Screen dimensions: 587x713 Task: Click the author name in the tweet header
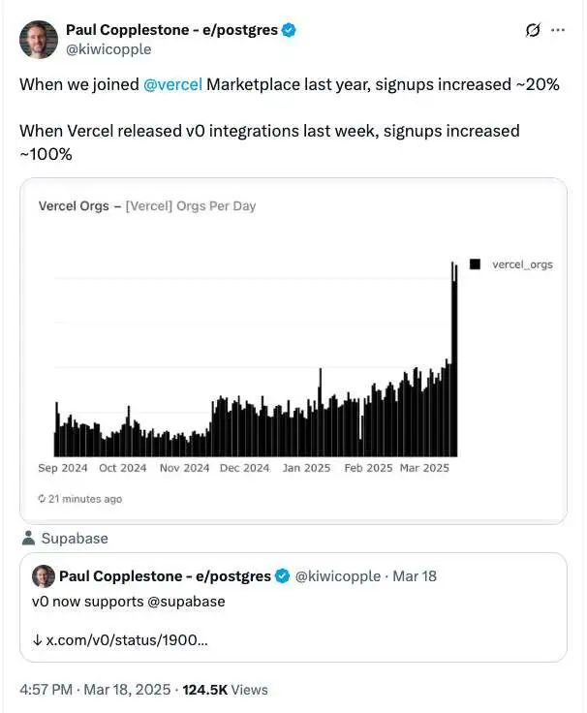point(171,30)
